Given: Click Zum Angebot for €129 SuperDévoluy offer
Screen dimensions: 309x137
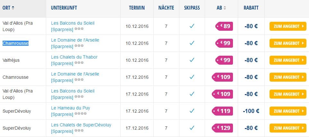Looking at the screenshot, I should point(288,128).
